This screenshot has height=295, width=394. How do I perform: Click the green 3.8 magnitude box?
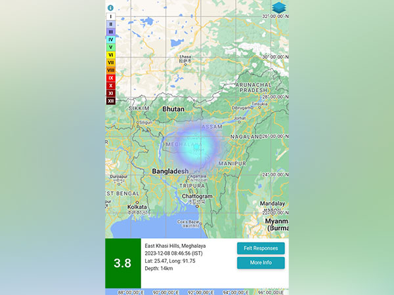click(x=123, y=263)
